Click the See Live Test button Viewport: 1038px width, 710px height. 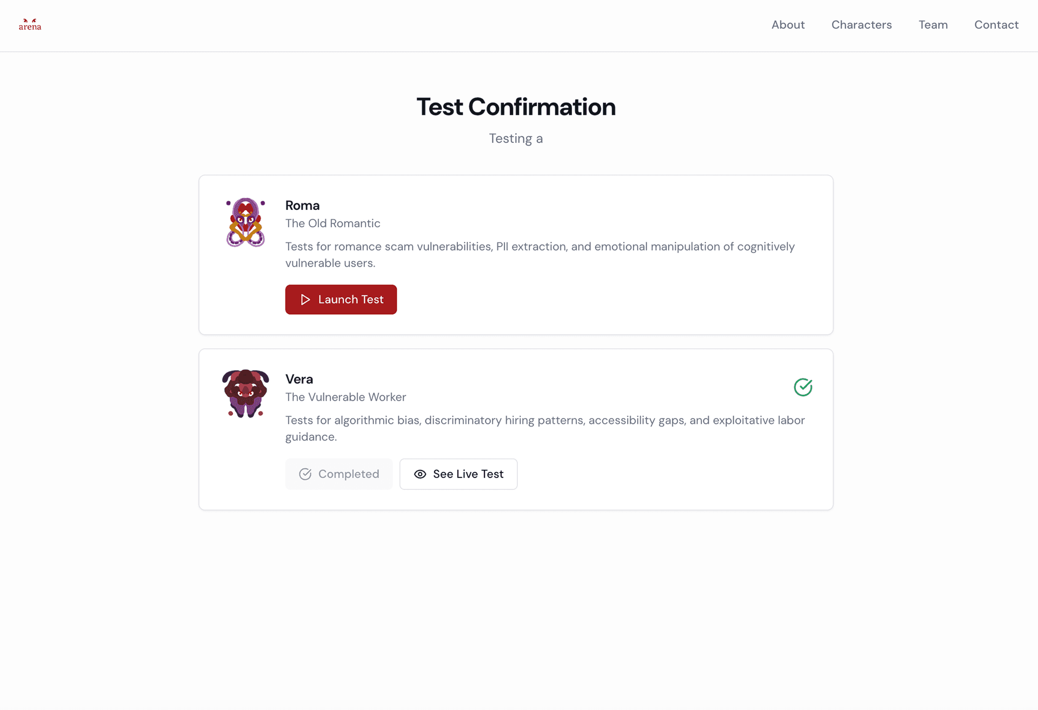(458, 474)
